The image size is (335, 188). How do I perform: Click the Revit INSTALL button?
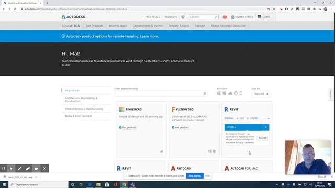click(243, 127)
